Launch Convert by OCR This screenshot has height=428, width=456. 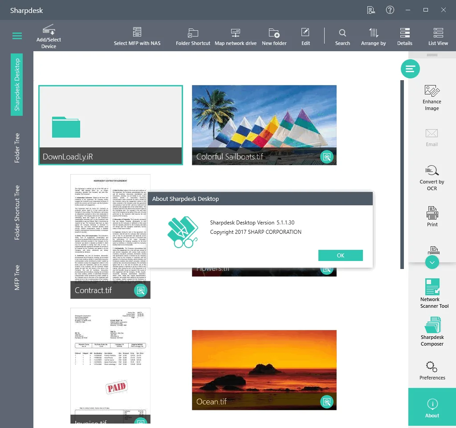coord(432,178)
